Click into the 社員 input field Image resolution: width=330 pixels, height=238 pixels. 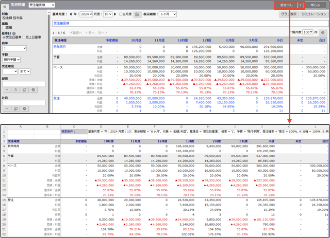tap(24, 103)
